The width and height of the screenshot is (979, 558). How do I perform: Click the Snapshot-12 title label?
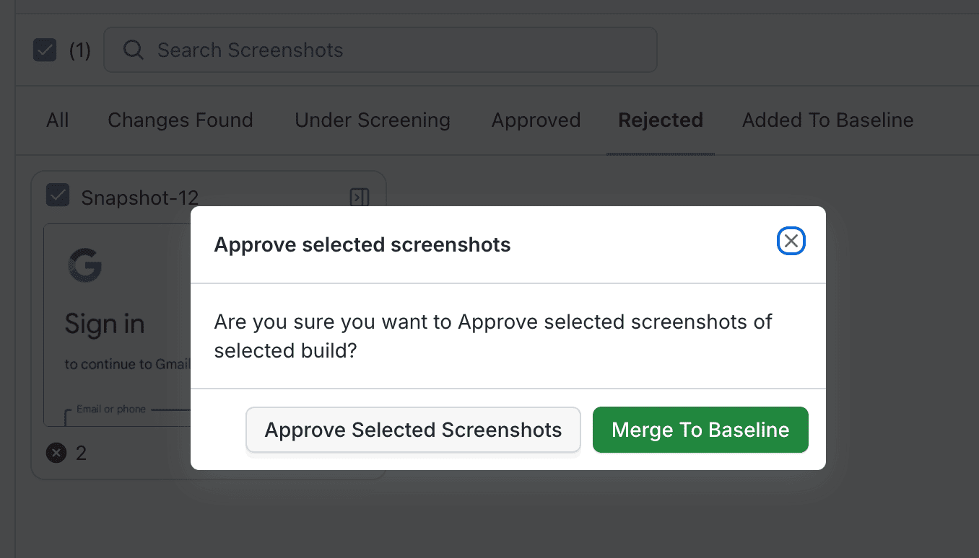[x=139, y=198]
